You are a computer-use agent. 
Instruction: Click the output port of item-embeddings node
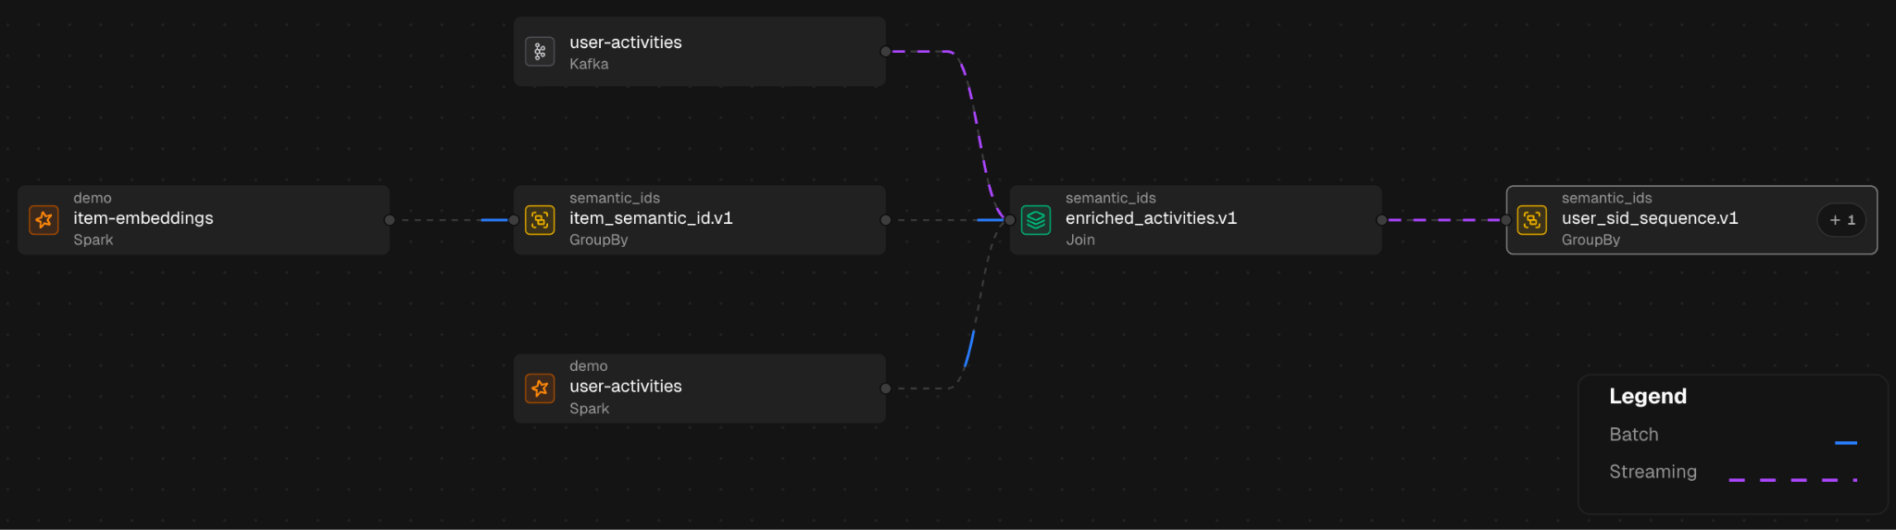click(390, 220)
